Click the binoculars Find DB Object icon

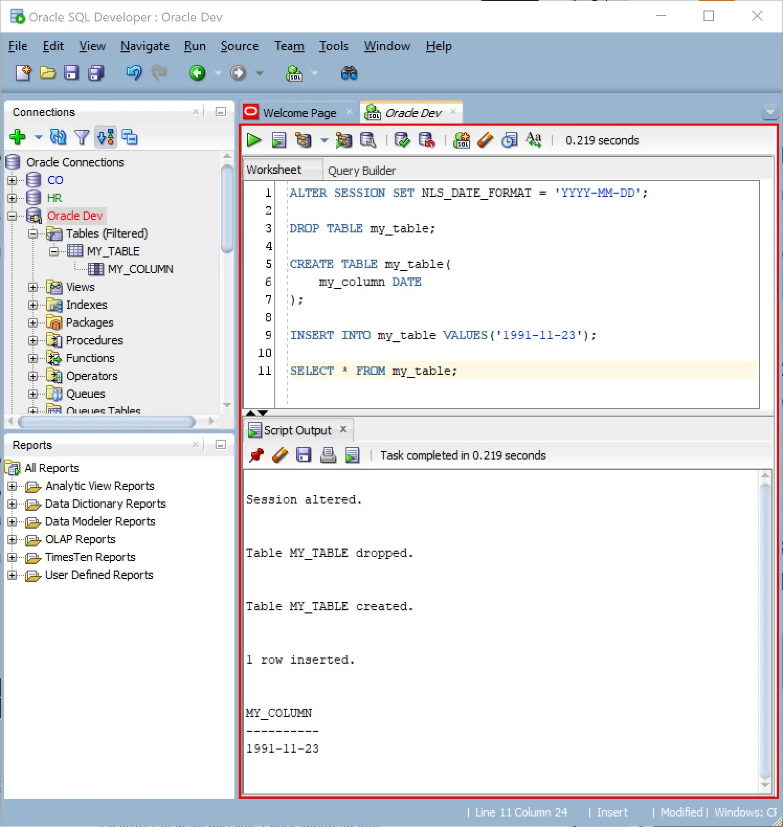click(x=349, y=73)
